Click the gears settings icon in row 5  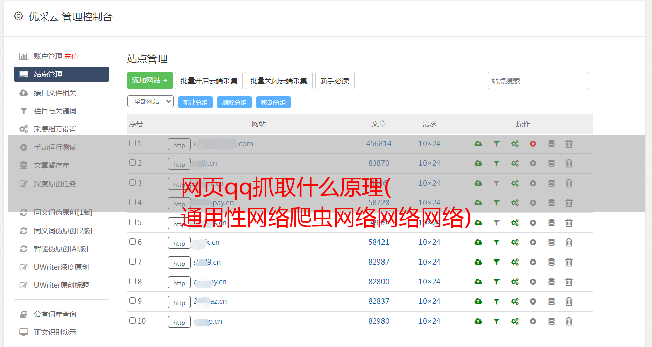(515, 223)
